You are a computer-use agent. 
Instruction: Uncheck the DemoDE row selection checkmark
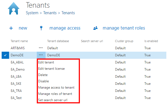pos(5,55)
